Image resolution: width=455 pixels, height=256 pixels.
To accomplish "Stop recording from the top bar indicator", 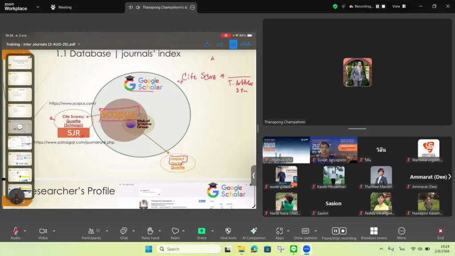I will (x=383, y=6).
